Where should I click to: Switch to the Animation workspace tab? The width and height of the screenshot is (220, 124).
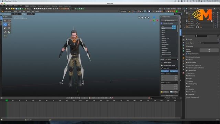click(x=47, y=6)
